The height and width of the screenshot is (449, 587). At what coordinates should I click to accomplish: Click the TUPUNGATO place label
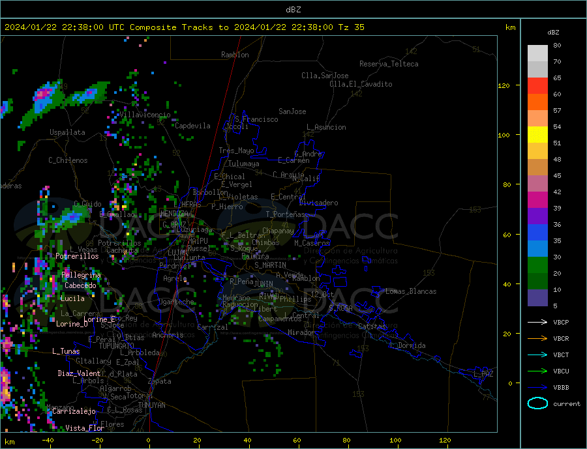click(116, 346)
